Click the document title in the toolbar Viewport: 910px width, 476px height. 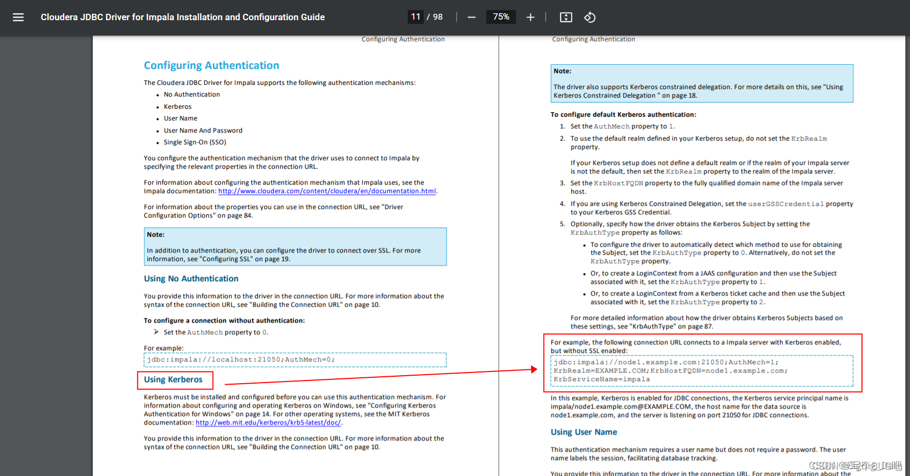183,17
